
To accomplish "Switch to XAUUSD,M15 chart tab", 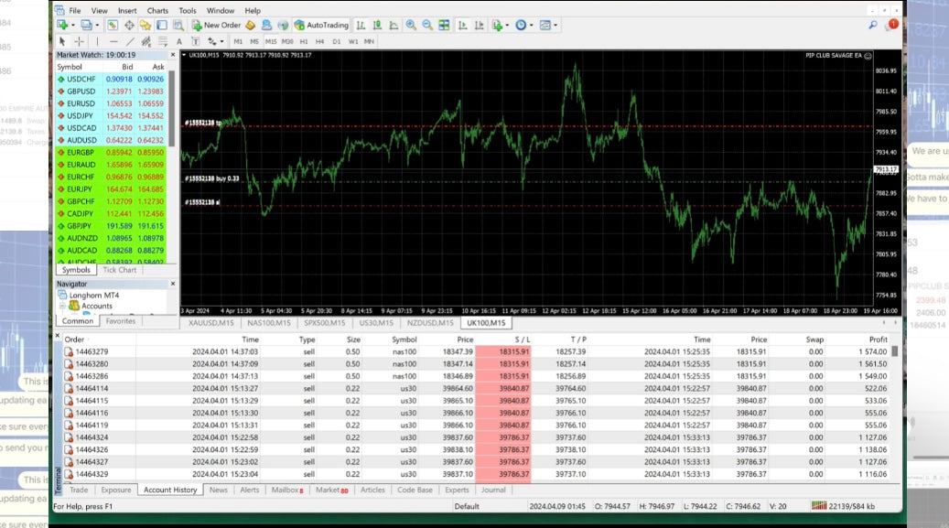I will coord(210,323).
